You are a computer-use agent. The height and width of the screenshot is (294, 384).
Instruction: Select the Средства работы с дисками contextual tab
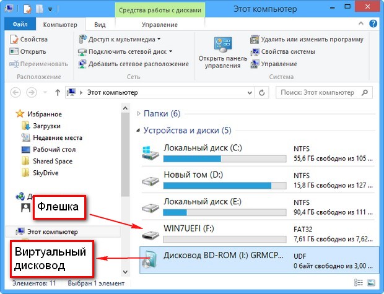[x=160, y=10]
